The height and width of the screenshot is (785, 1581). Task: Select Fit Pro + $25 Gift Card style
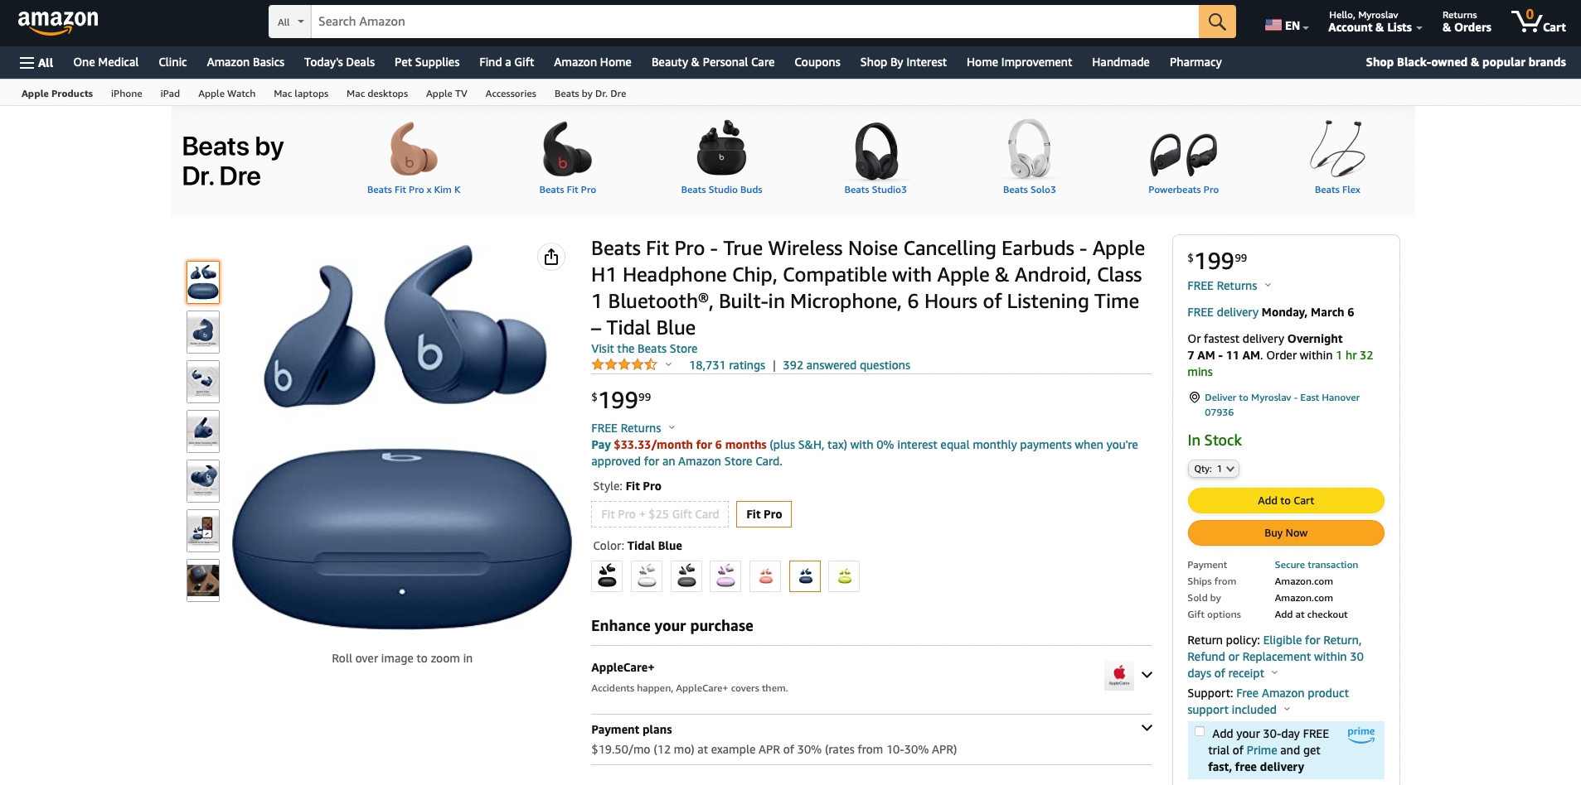coord(660,514)
